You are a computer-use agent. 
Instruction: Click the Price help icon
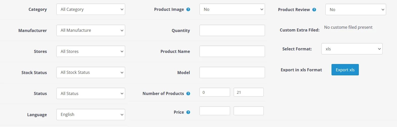[x=188, y=112]
